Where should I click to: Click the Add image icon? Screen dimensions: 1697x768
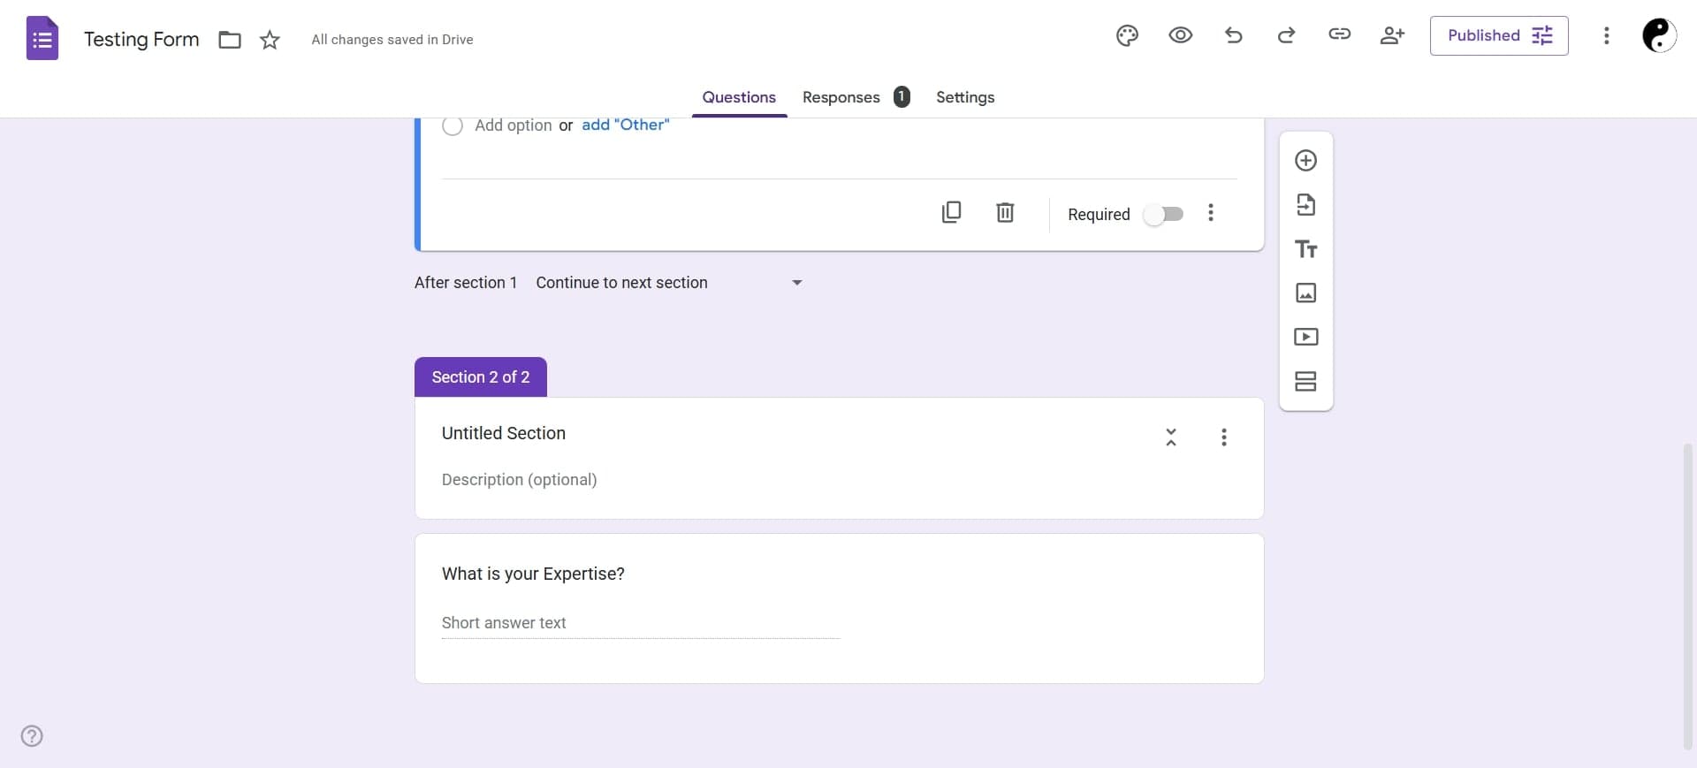1305,293
